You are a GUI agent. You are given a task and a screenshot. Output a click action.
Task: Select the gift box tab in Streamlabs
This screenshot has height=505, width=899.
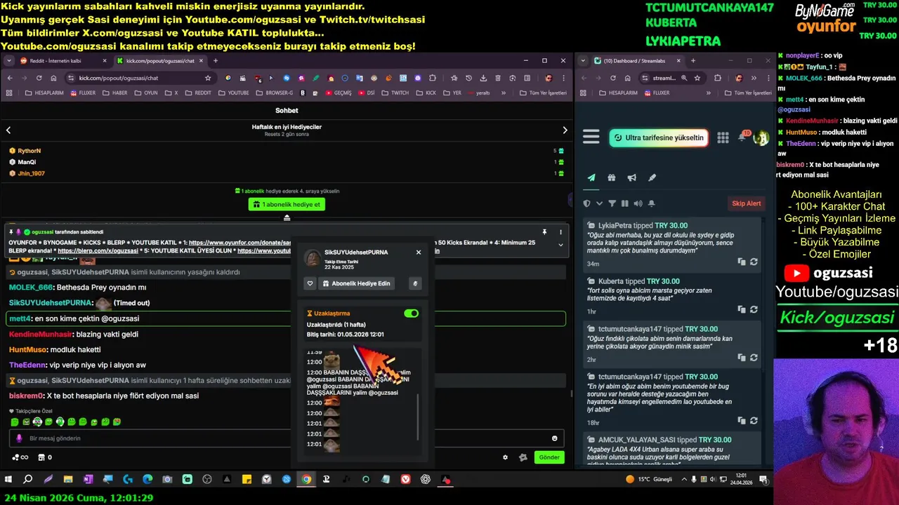(x=612, y=177)
